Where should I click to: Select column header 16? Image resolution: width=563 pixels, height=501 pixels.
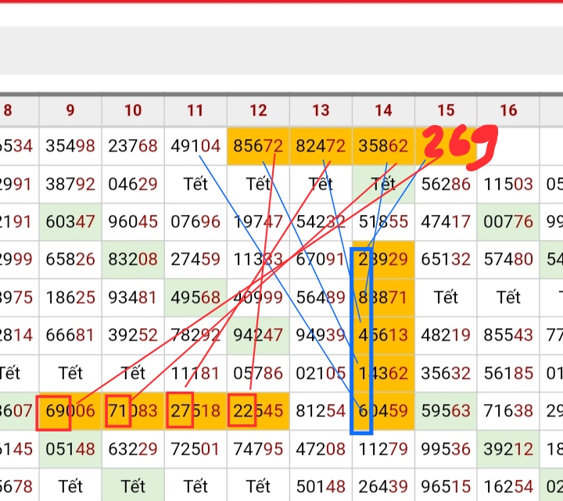click(x=508, y=110)
